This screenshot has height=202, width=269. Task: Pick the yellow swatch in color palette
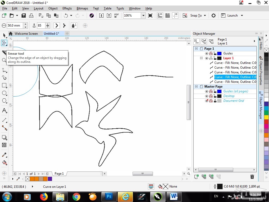tap(266, 117)
